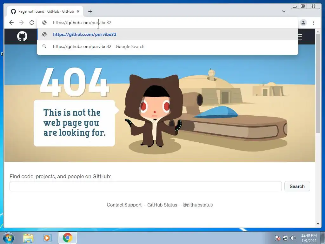Minimize the Chrome window
325x244 pixels.
295,6
